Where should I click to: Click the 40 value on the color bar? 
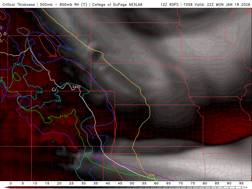tap(108, 183)
